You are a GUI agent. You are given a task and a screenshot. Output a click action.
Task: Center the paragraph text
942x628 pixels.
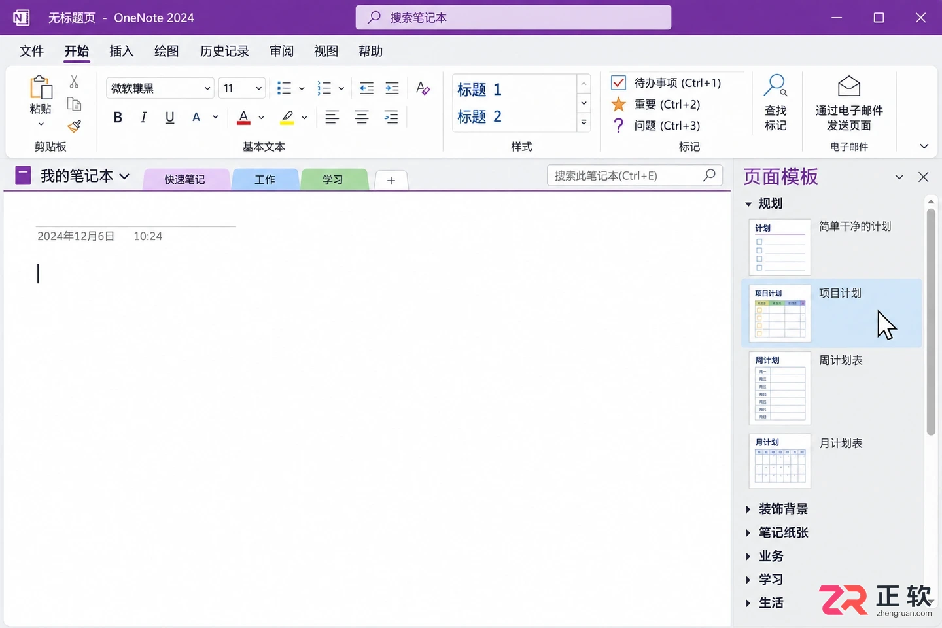[362, 117]
